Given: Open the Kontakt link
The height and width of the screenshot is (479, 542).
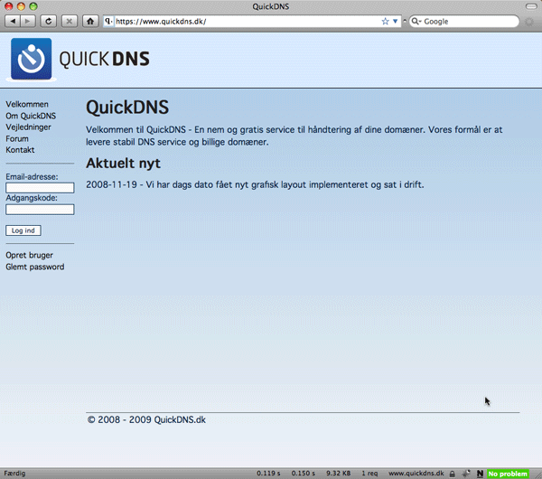Looking at the screenshot, I should tap(20, 150).
